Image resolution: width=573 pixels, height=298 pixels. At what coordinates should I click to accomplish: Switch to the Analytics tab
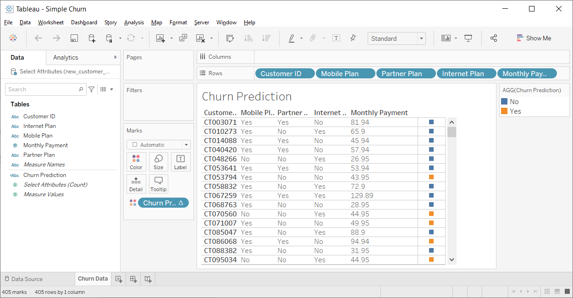point(66,57)
